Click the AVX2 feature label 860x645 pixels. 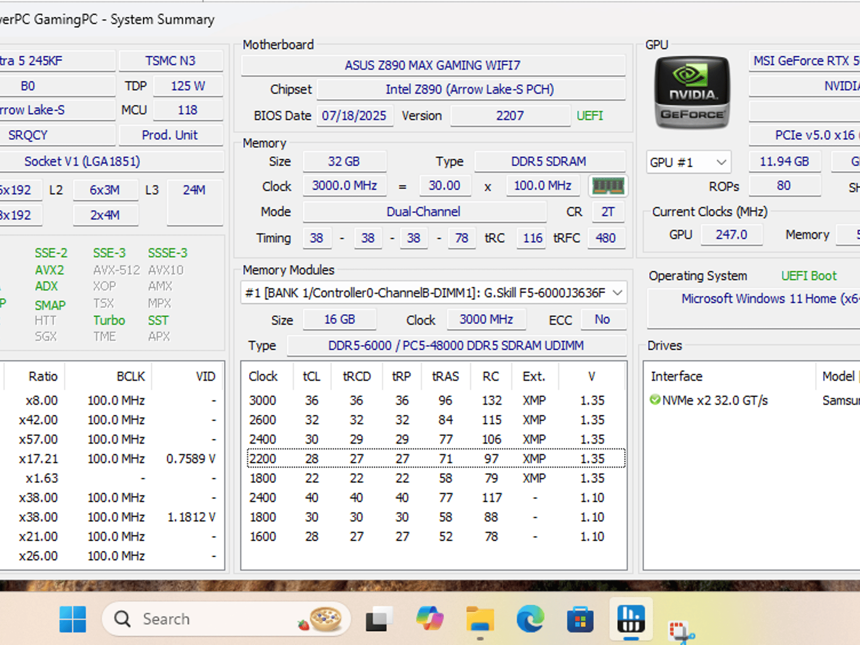point(50,270)
